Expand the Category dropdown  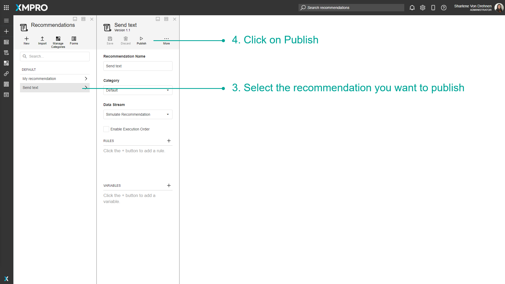(x=168, y=90)
